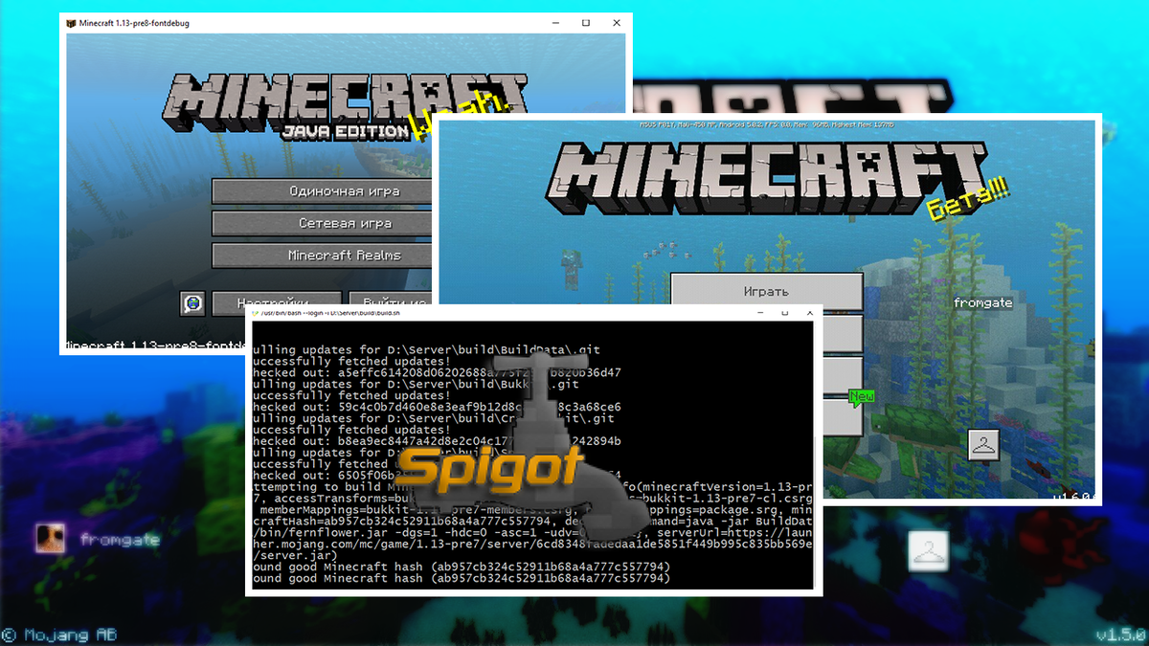Screen dimensions: 1149x646
Task: Open the language globe icon in Java Edition
Action: point(193,303)
